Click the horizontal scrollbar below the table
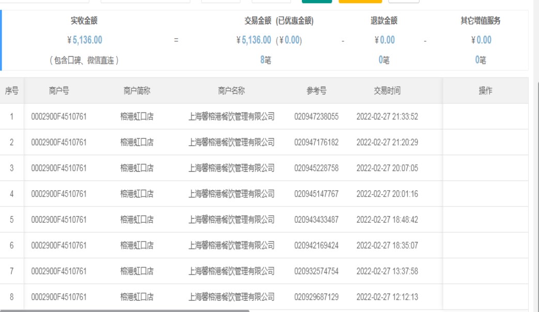Image resolution: width=539 pixels, height=312 pixels. pyautogui.click(x=124, y=310)
